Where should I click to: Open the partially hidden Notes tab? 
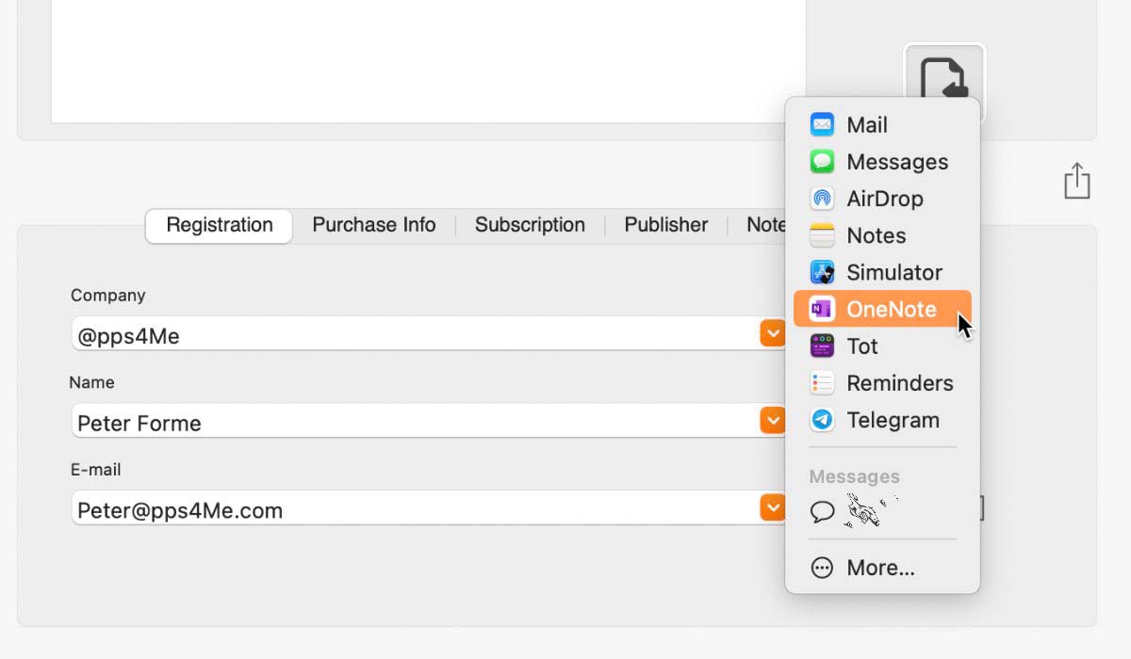[765, 225]
